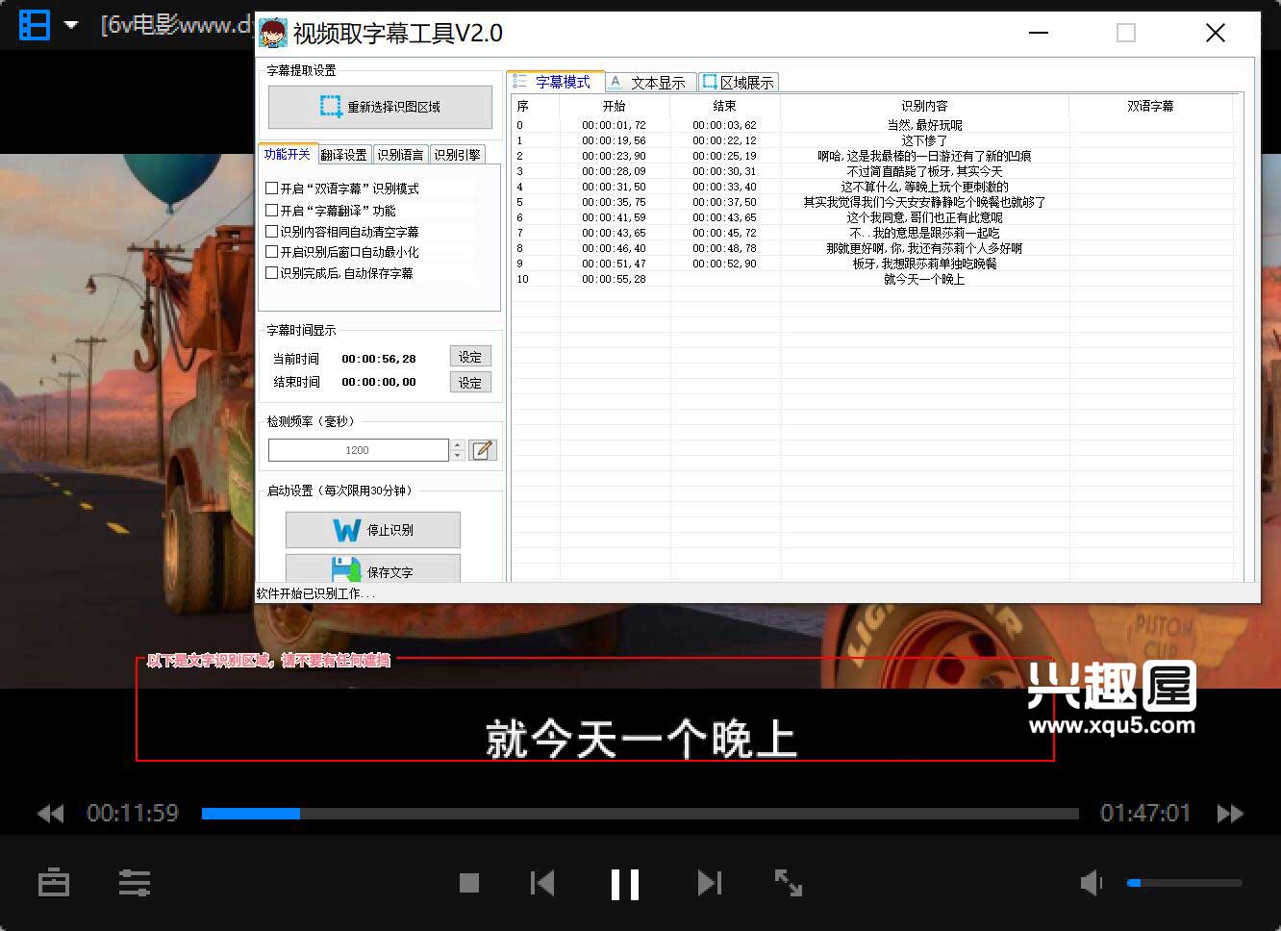The height and width of the screenshot is (931, 1281).
Task: Select subtitle row '板牙, 我想跟莎莉单独吃晚餐'
Action: tap(872, 264)
